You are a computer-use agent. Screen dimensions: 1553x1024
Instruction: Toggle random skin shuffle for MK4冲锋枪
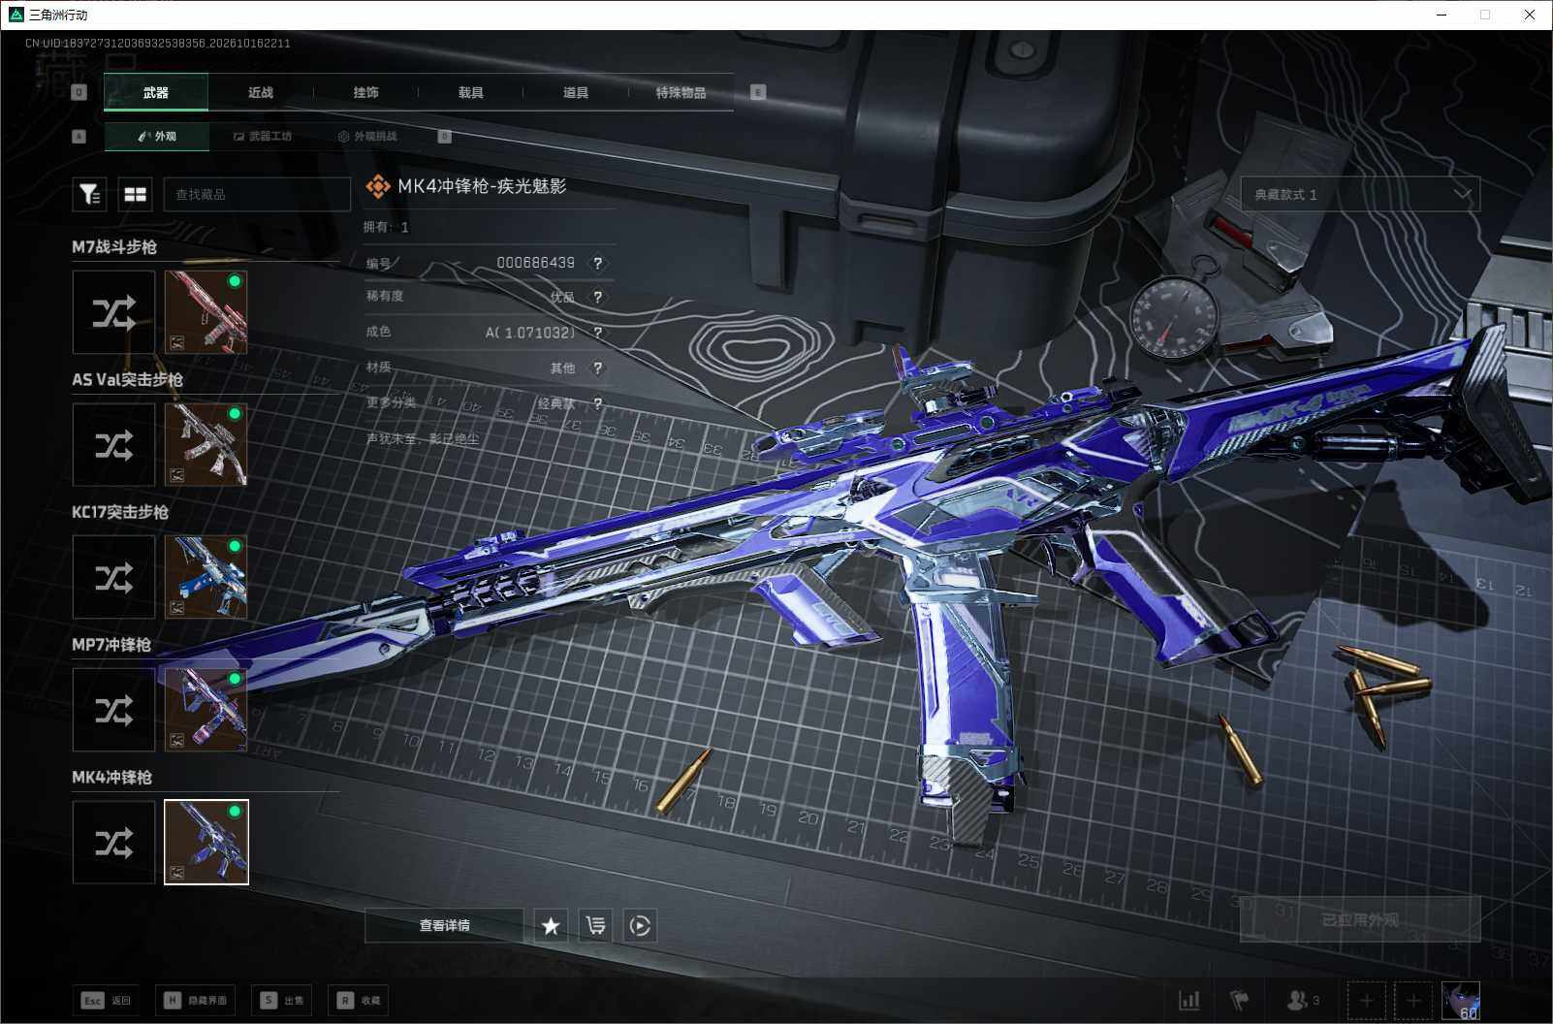pyautogui.click(x=113, y=842)
